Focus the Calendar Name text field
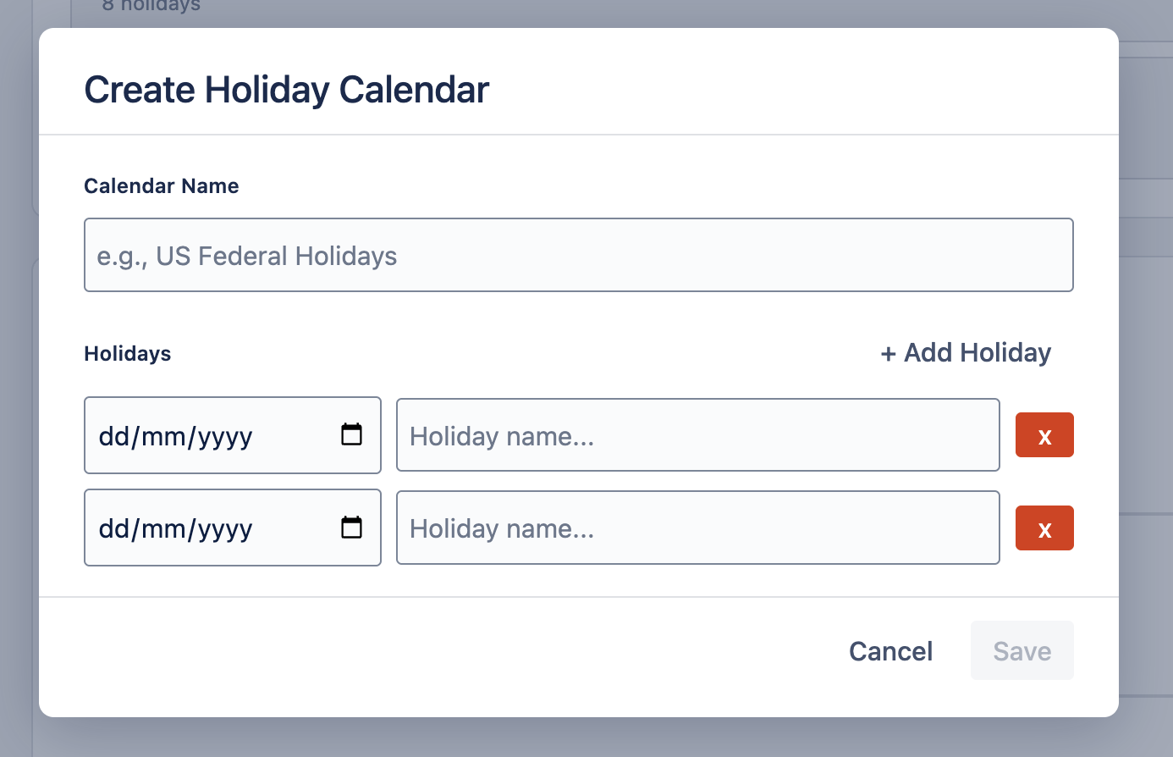Screen dimensions: 1173x757 [x=578, y=255]
